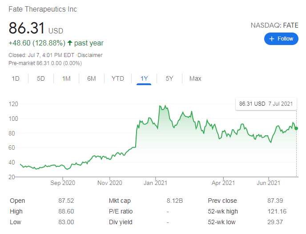
Task: Click the 100 y-axis label
Action: coord(13,119)
